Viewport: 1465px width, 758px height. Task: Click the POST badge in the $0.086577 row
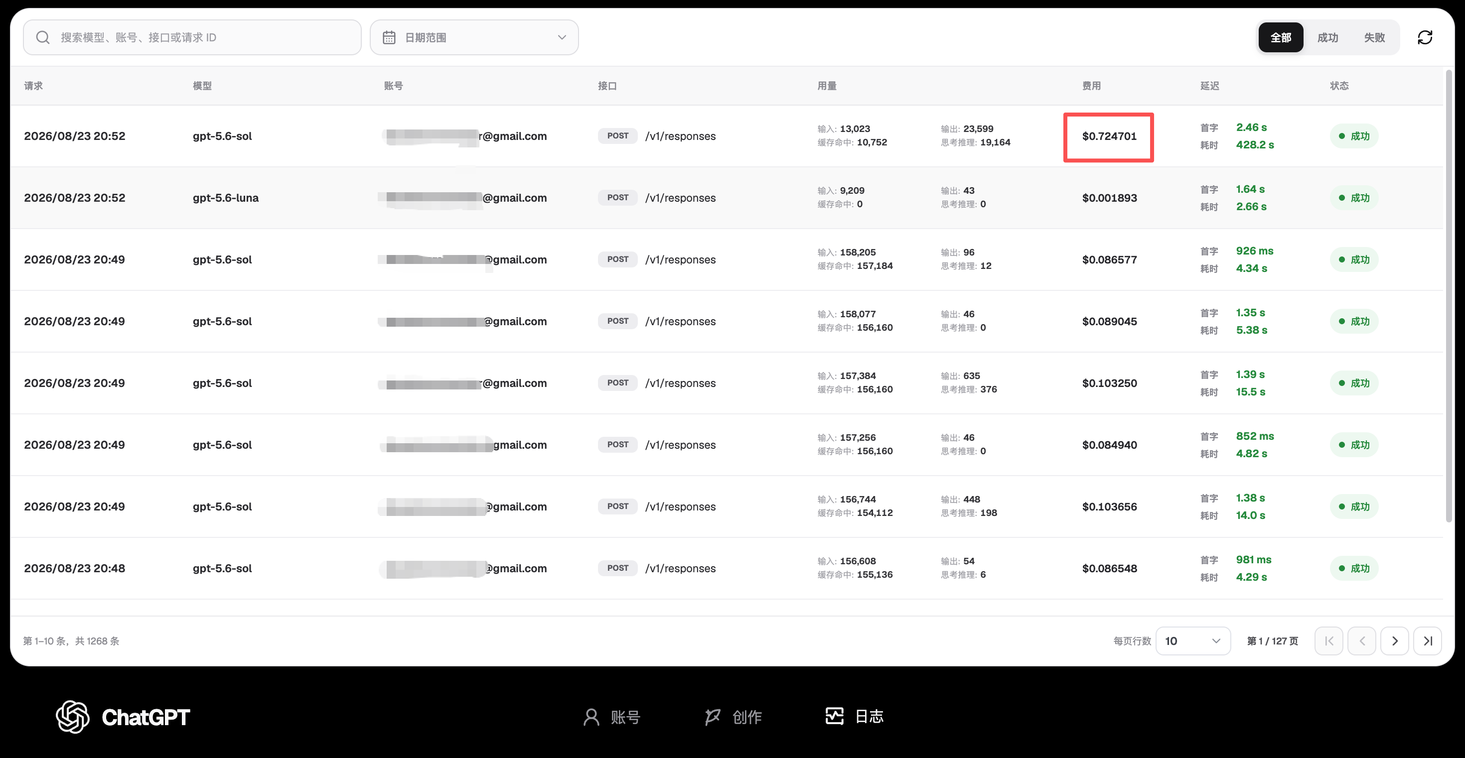[x=617, y=259]
